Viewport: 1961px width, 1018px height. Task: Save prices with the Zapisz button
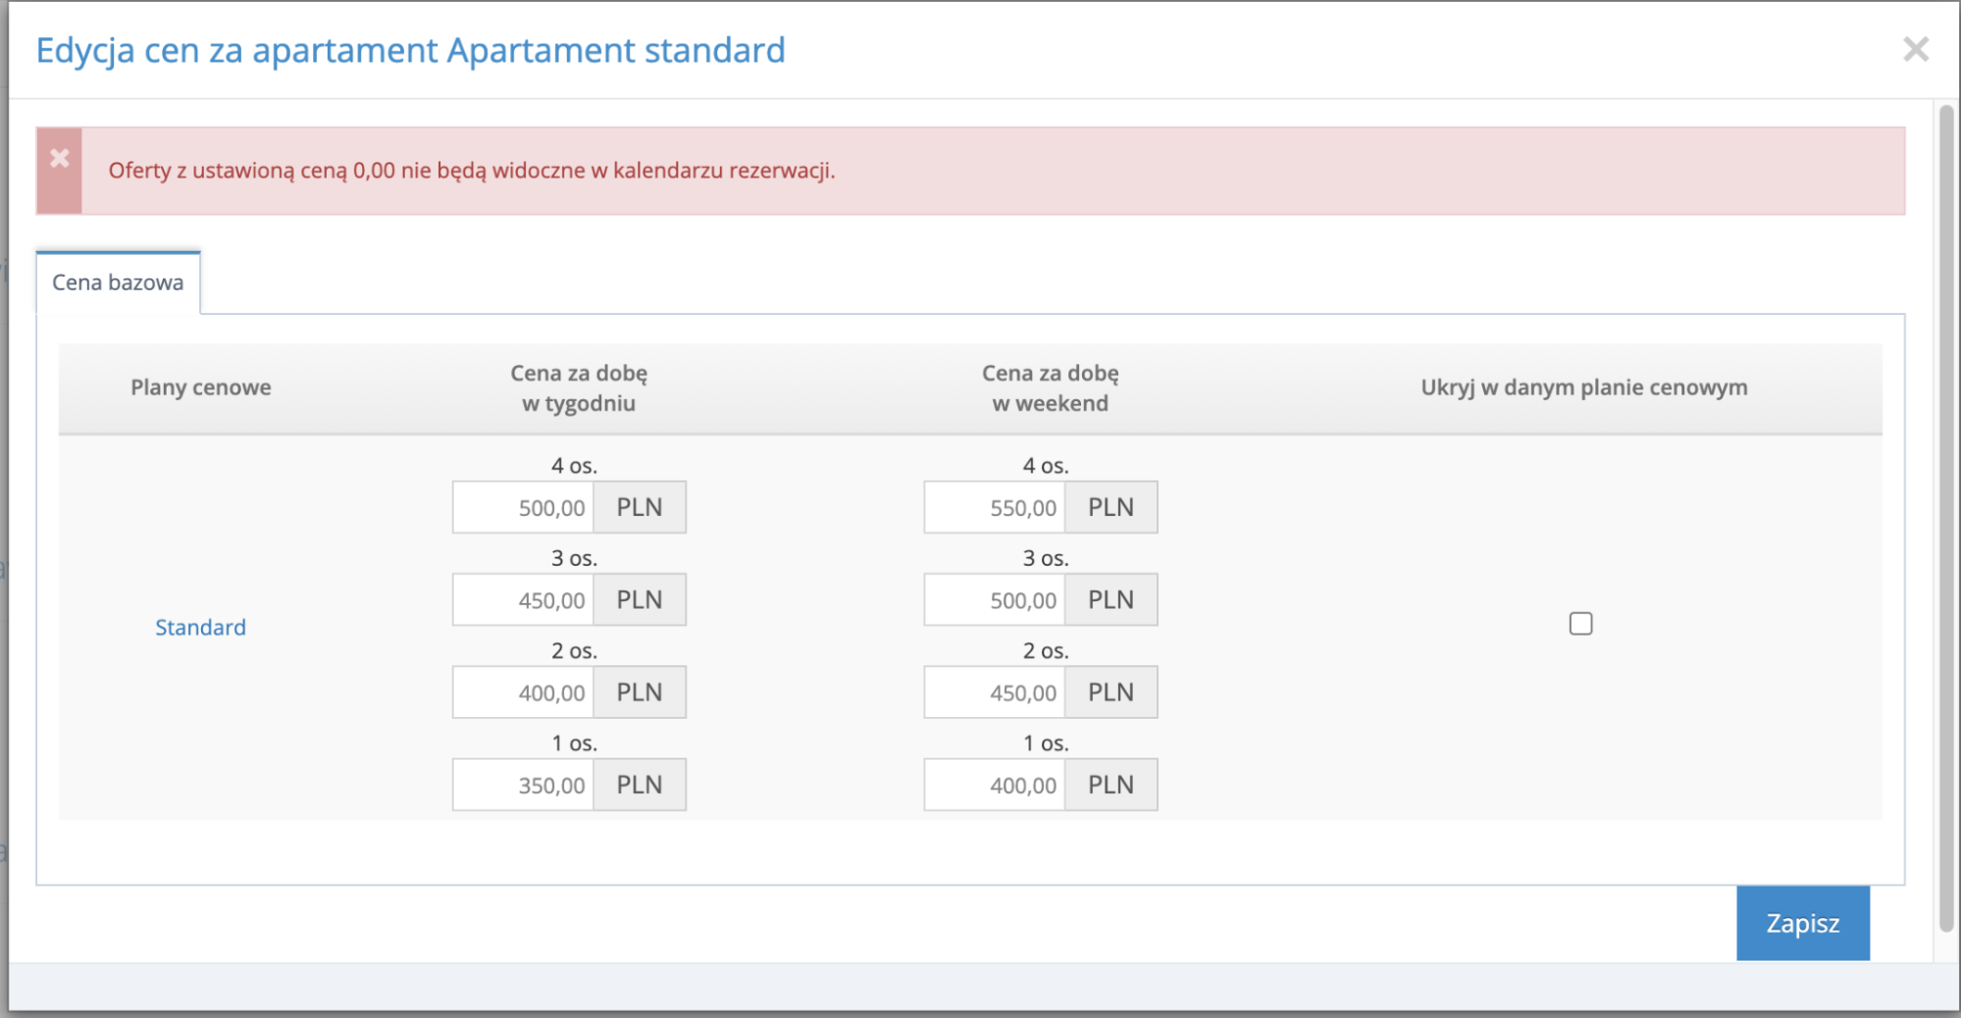[x=1802, y=923]
